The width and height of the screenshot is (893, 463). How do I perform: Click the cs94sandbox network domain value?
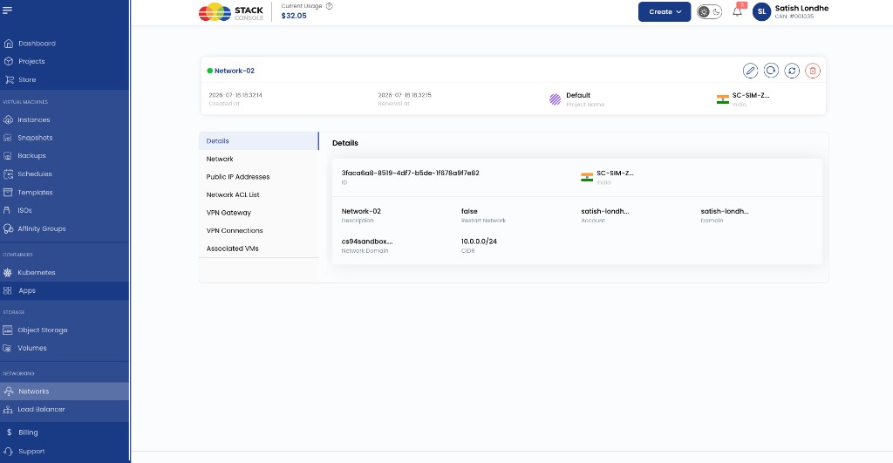point(367,242)
